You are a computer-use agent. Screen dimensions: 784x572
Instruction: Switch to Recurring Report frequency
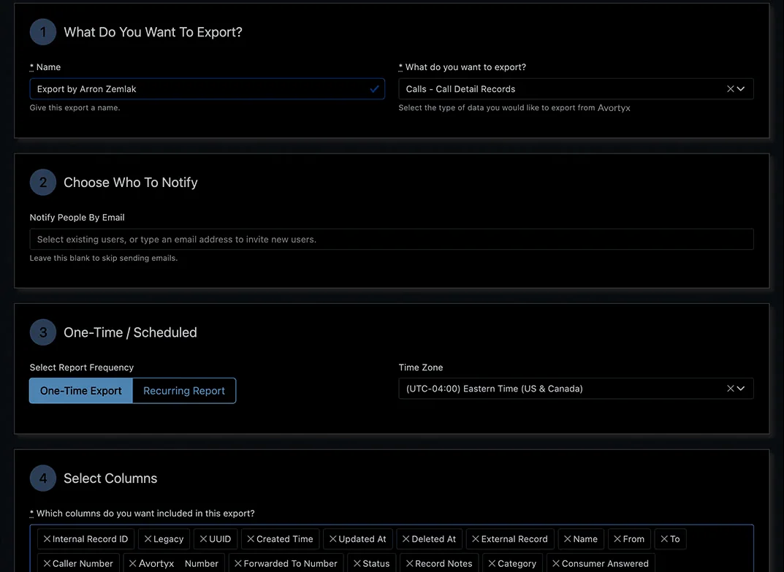point(184,391)
